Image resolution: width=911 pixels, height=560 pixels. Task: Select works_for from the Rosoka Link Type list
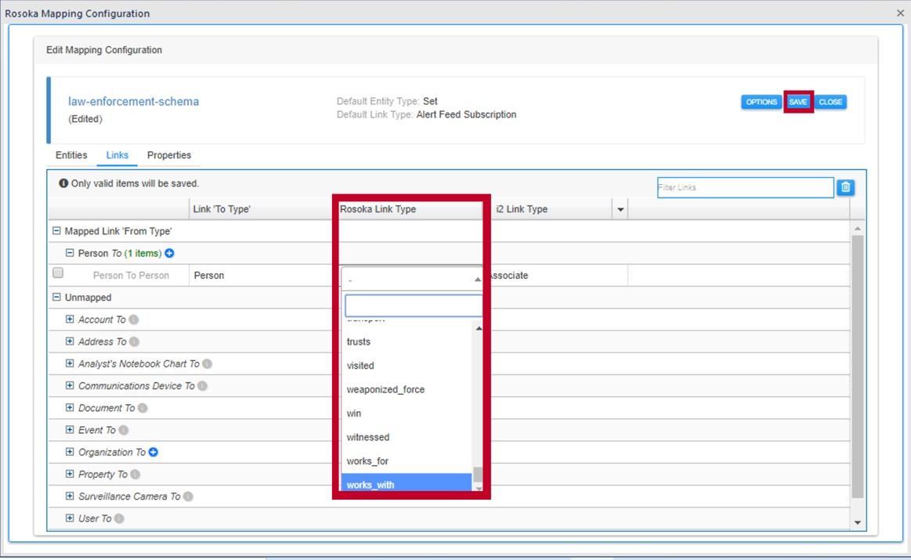367,461
